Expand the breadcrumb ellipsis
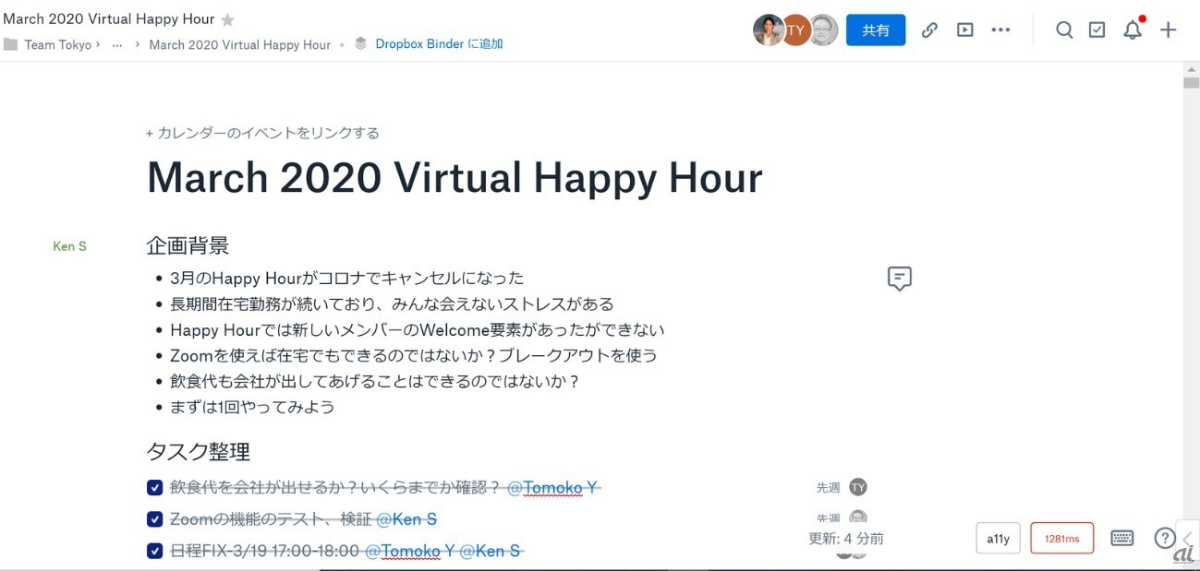1200x571 pixels. tap(117, 44)
